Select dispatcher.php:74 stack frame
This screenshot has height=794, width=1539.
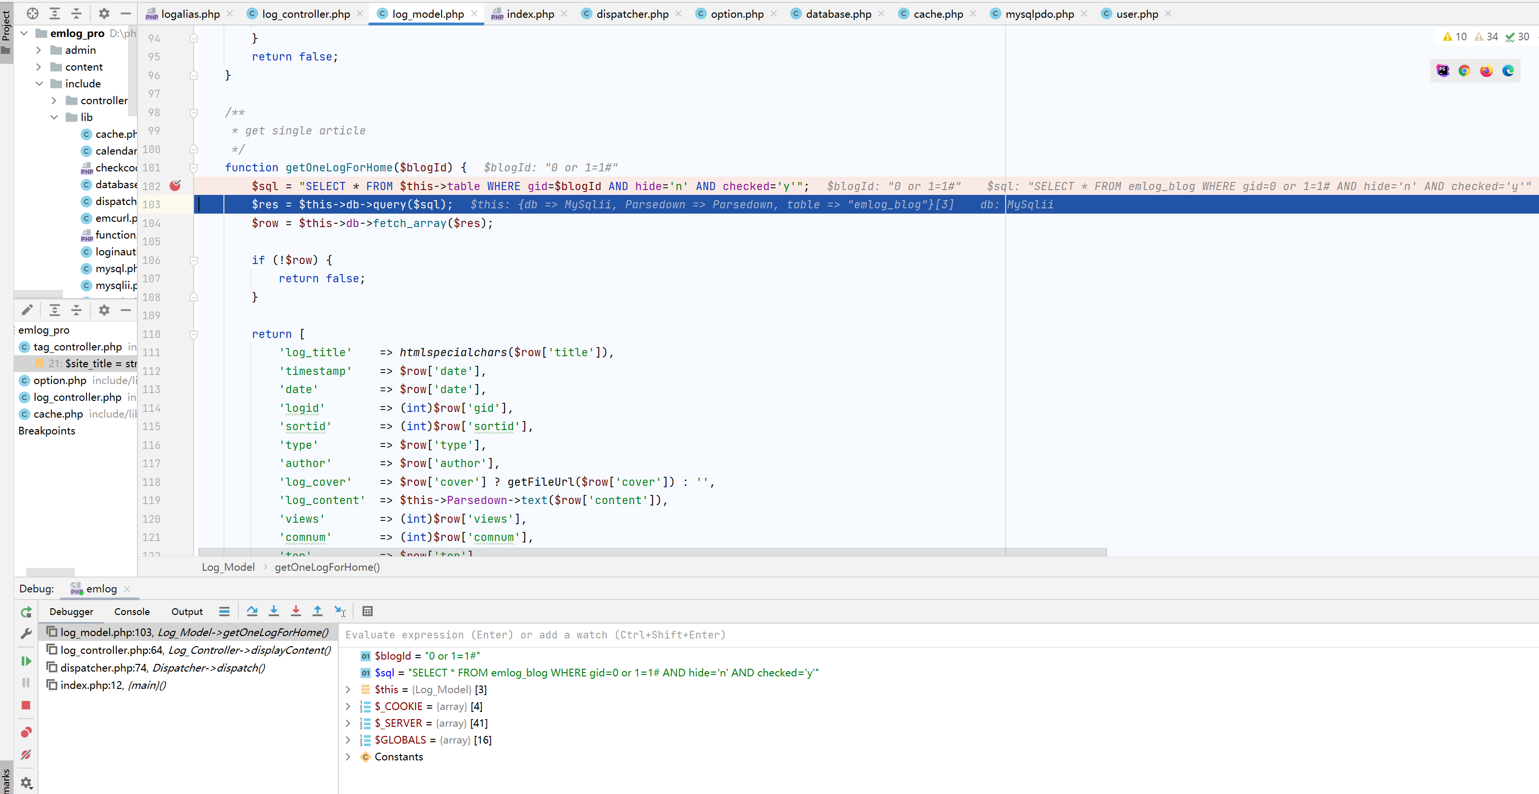click(162, 667)
